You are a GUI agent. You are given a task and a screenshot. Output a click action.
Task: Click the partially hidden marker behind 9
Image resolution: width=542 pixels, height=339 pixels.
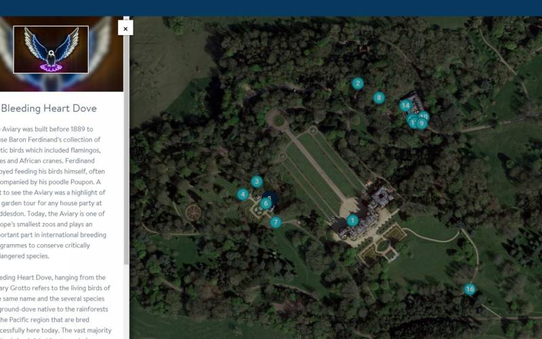point(413,121)
